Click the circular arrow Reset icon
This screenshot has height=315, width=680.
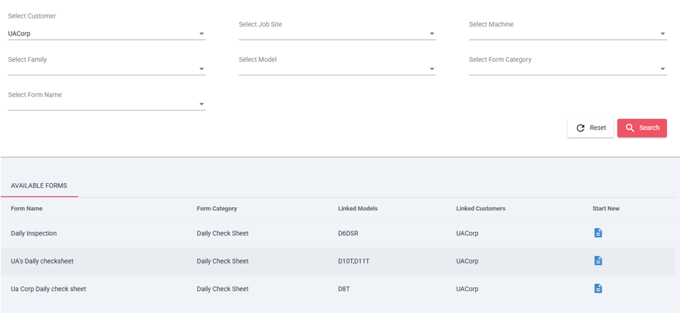580,128
